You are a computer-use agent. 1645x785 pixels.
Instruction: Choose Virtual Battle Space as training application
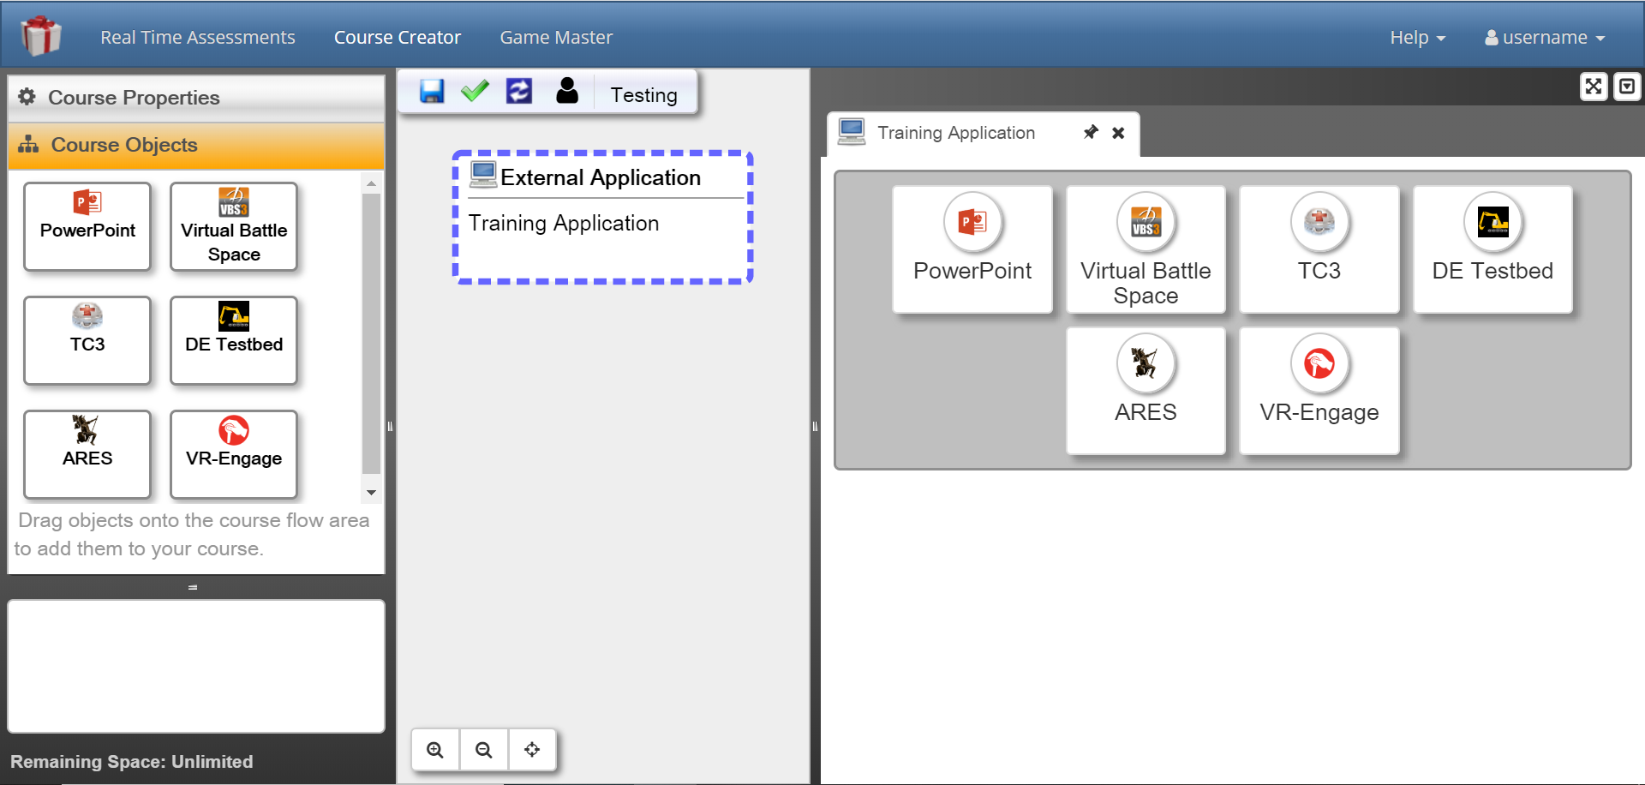[1146, 249]
